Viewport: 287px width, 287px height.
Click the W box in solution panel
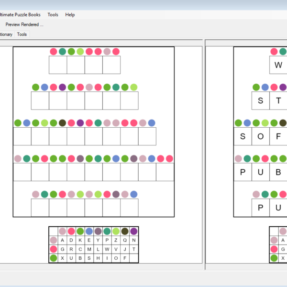click(278, 65)
